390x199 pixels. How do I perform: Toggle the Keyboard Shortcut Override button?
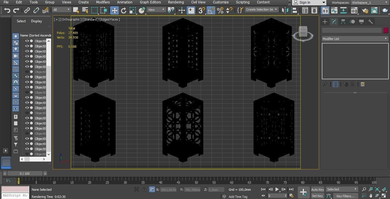[x=191, y=11]
